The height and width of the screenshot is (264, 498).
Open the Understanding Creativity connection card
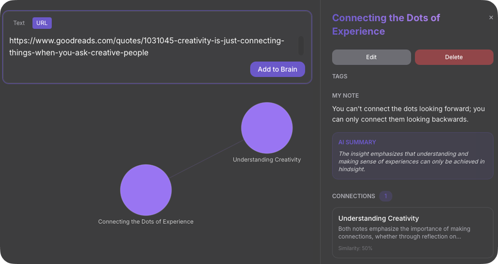pos(412,233)
